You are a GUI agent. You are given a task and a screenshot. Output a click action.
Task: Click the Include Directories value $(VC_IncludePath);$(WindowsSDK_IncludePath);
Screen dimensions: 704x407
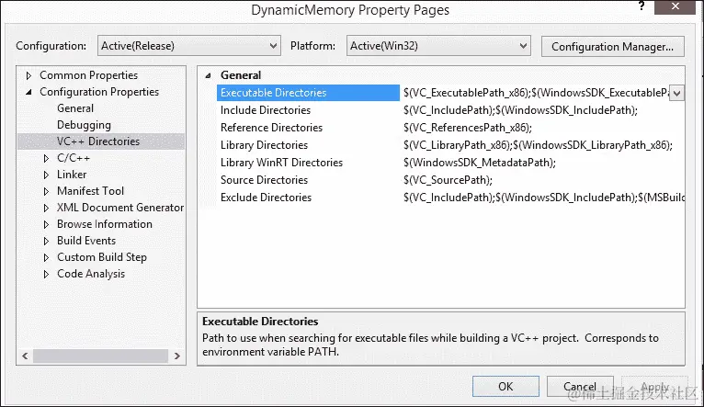click(520, 110)
